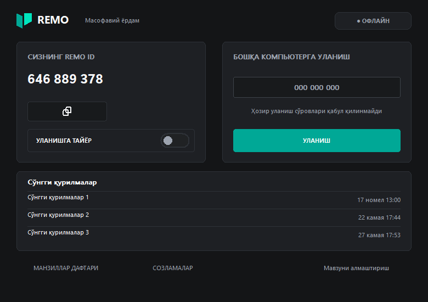
Task: Click the REMO logo icon
Action: [x=24, y=20]
